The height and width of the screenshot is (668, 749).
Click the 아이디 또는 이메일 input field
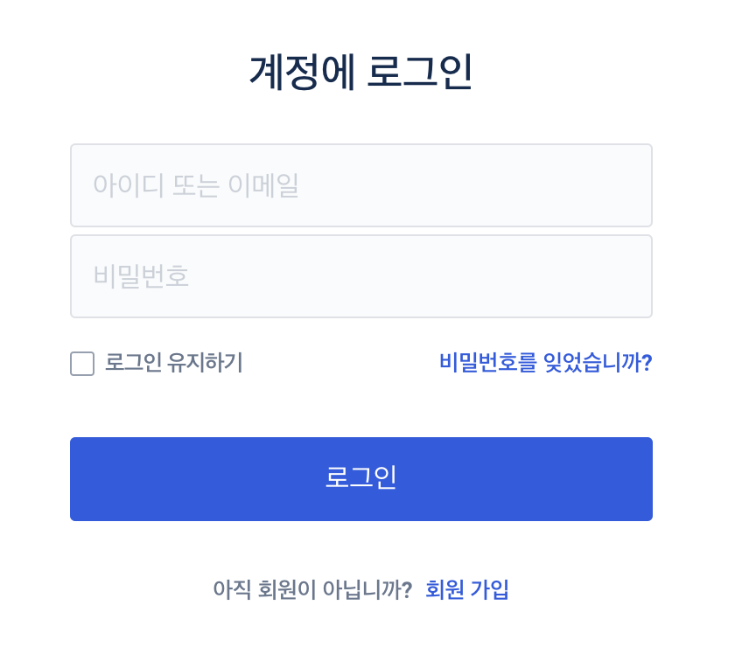click(x=361, y=185)
